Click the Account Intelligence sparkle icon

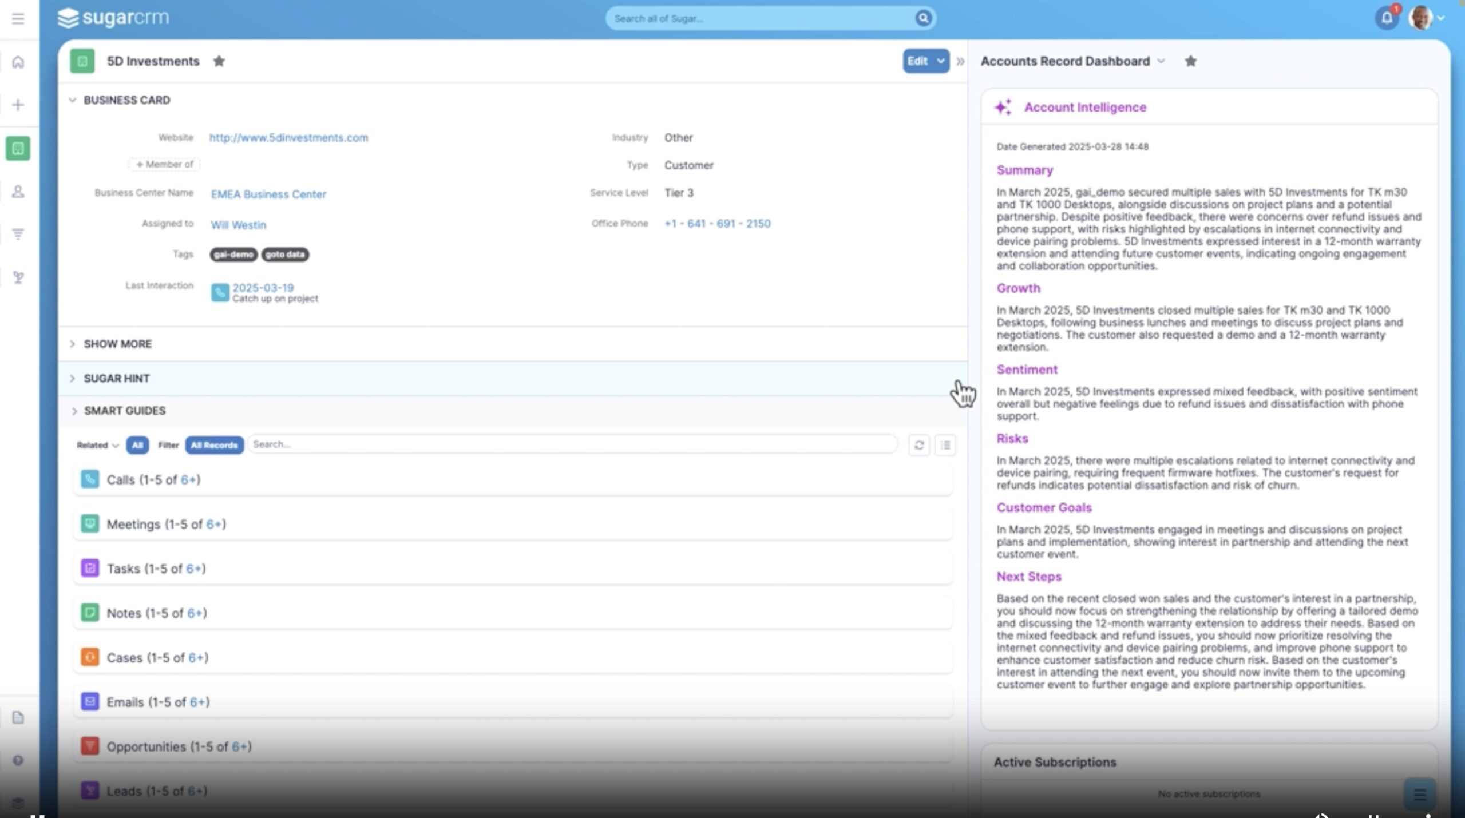click(1003, 107)
